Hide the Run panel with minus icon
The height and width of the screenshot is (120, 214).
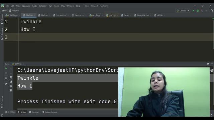pyautogui.click(x=212, y=64)
